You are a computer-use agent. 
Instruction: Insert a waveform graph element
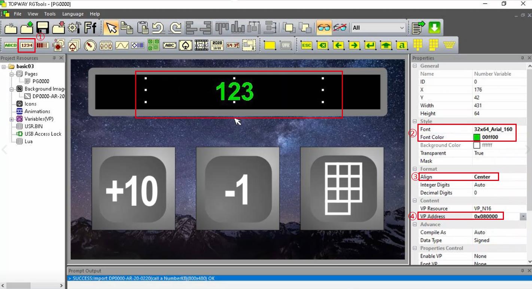[122, 45]
